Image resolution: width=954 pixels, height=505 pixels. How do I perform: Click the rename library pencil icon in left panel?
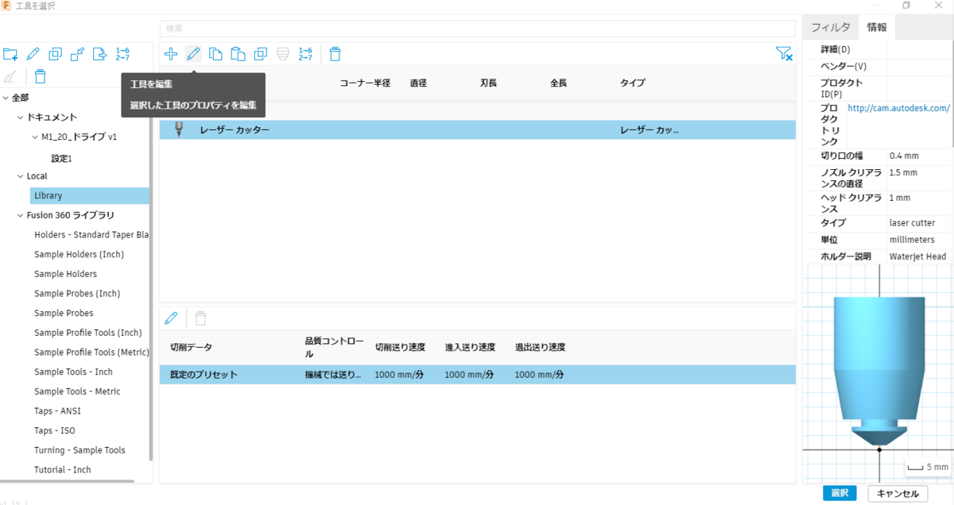tap(33, 54)
